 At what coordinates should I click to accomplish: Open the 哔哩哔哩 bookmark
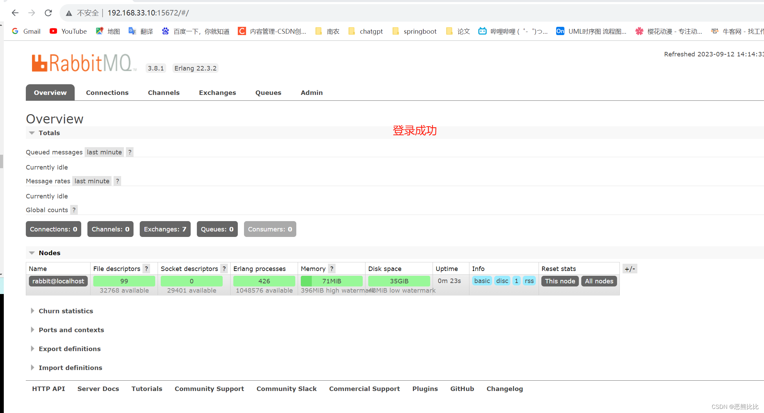pyautogui.click(x=513, y=31)
